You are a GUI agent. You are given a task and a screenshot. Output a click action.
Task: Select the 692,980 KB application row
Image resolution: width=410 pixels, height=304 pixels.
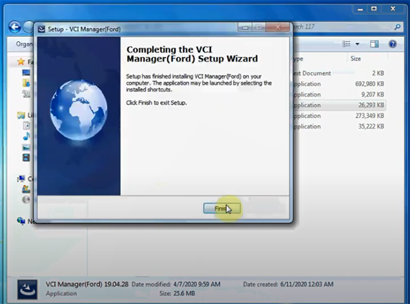click(x=339, y=84)
